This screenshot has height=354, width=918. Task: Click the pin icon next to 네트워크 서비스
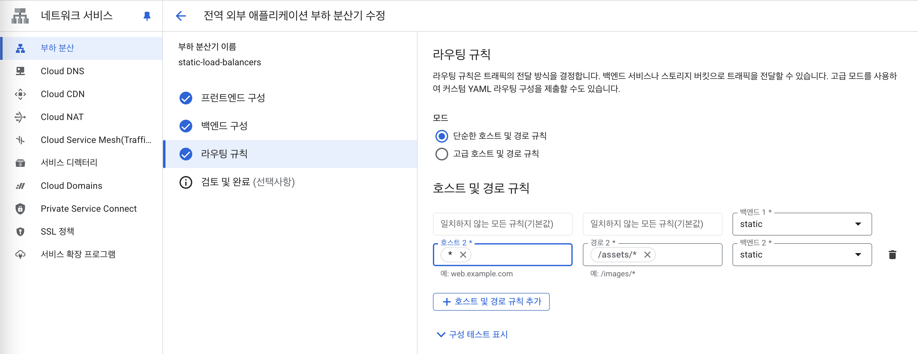(x=147, y=16)
